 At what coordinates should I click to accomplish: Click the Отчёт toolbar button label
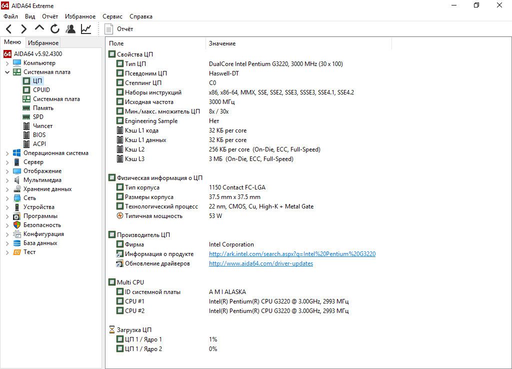tap(125, 29)
